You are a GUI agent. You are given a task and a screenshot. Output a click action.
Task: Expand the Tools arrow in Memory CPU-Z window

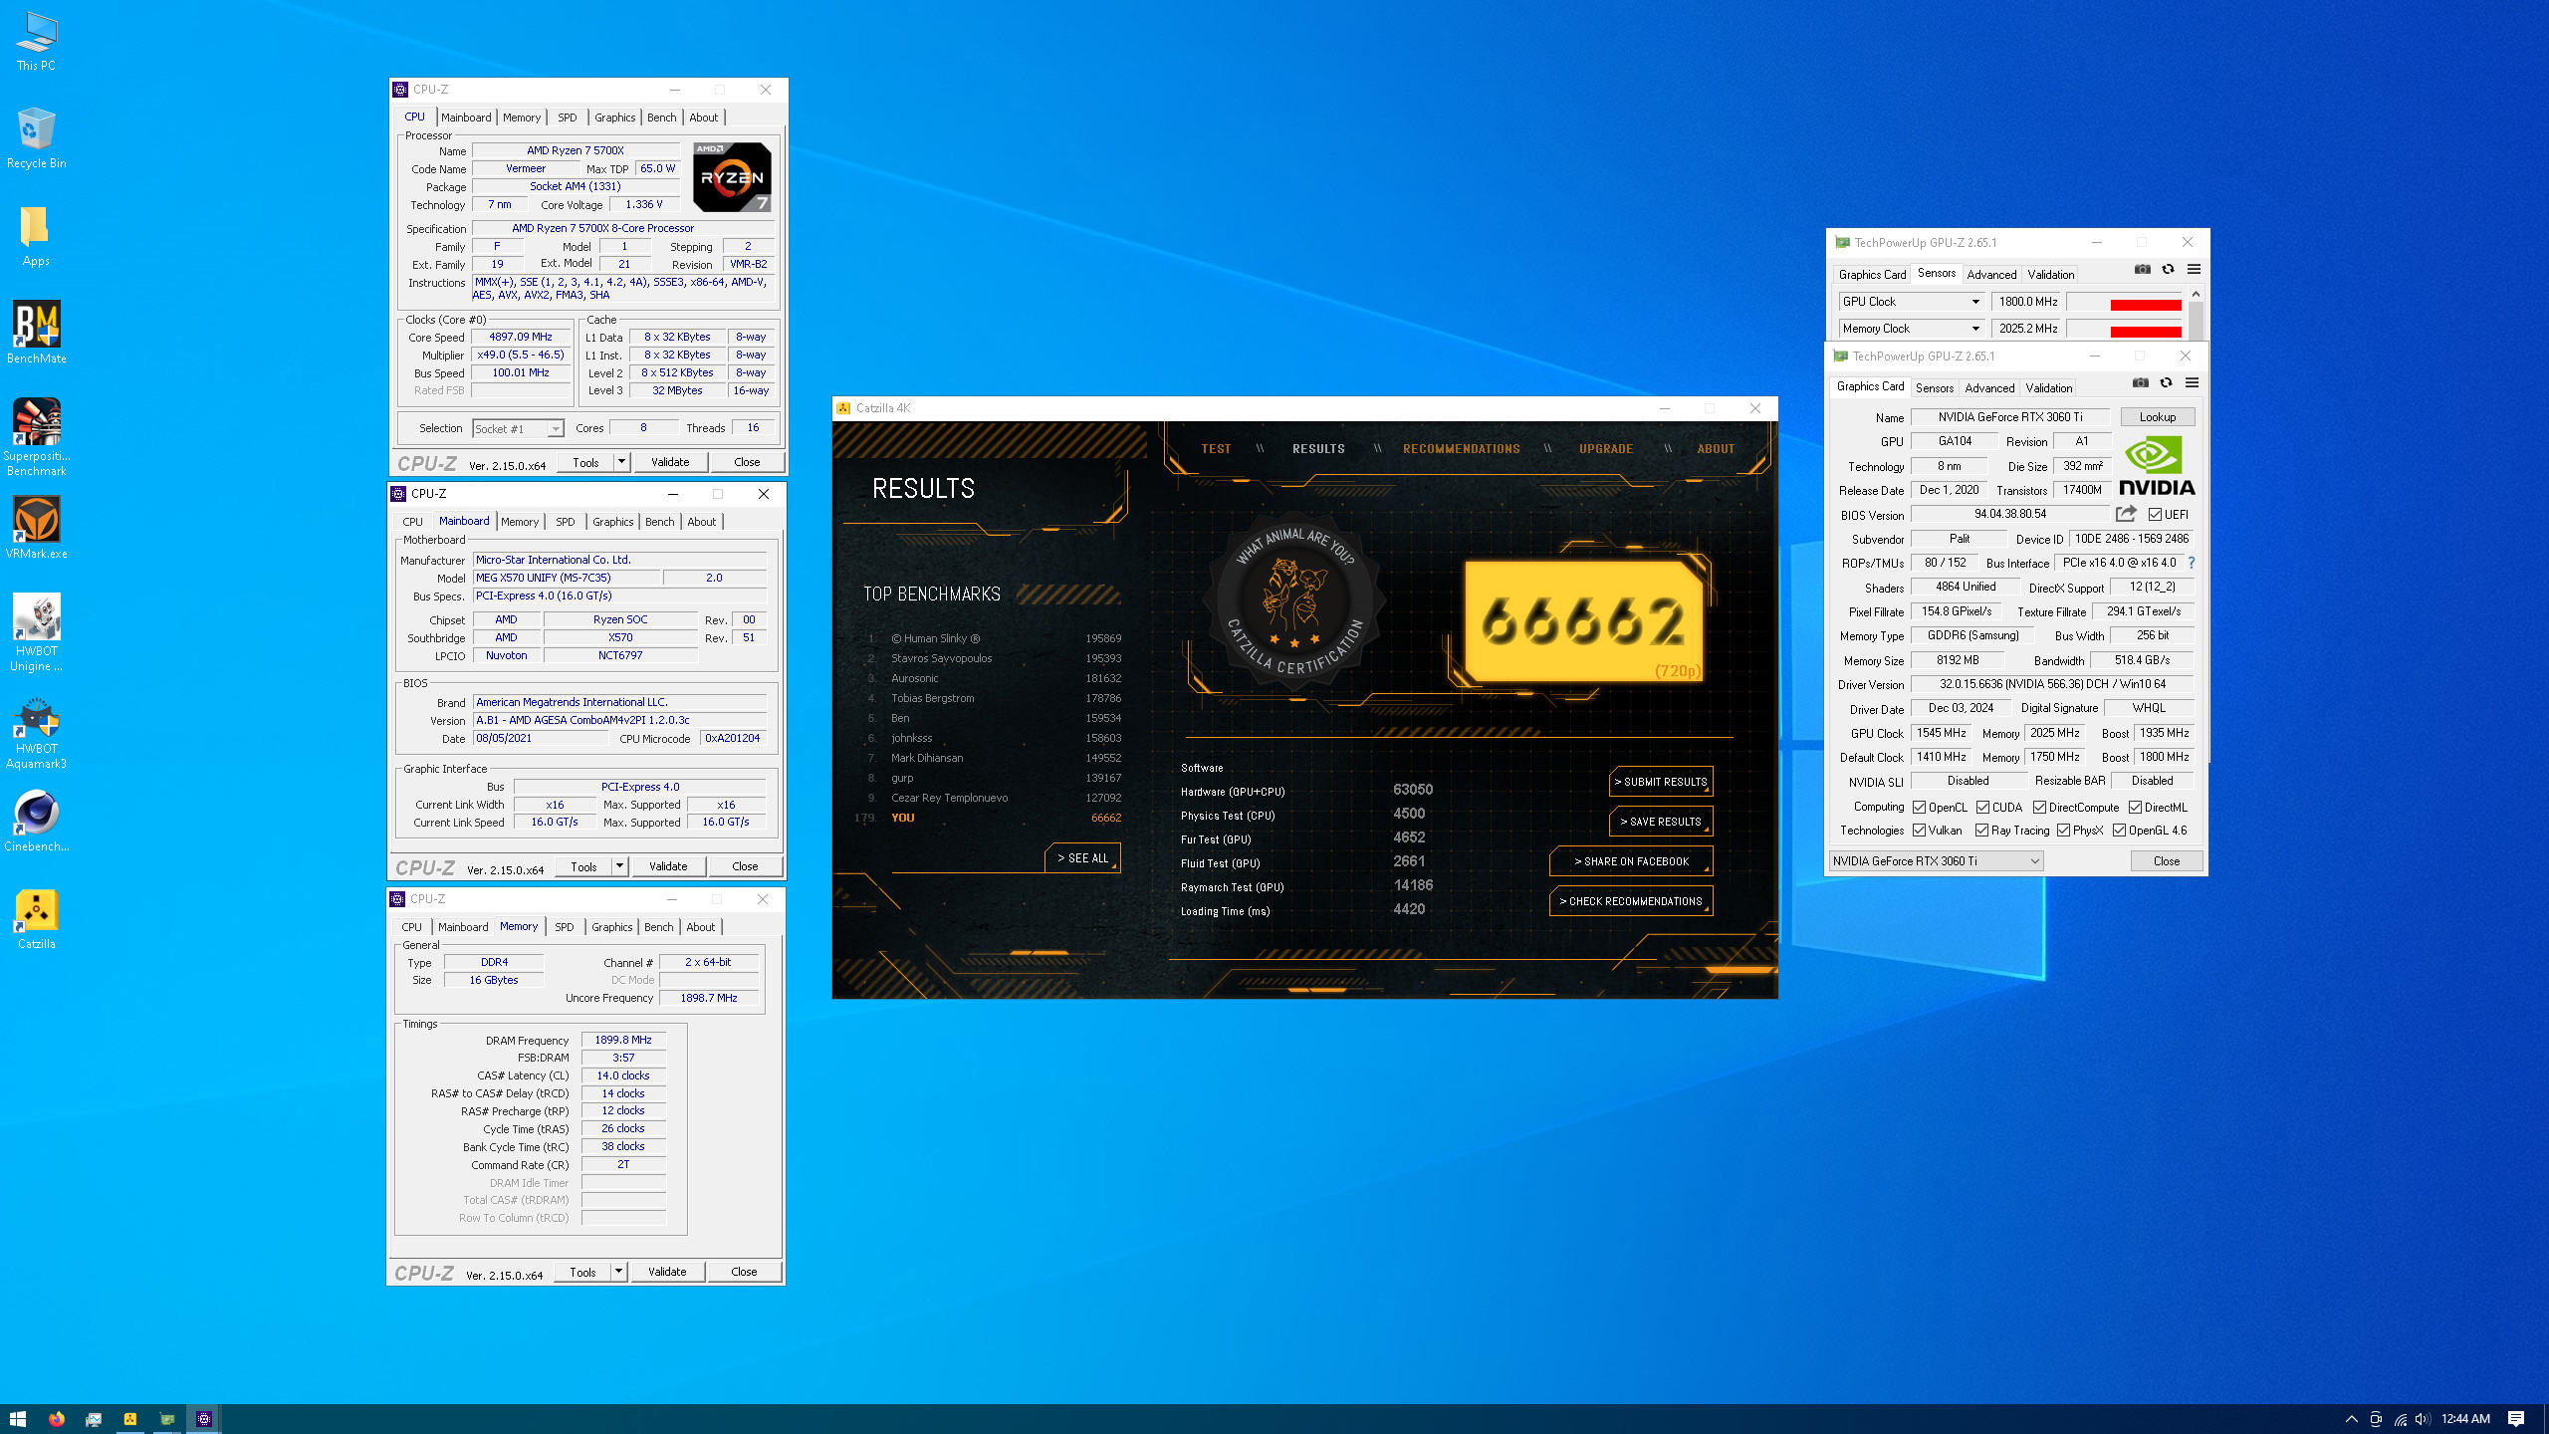[x=618, y=1272]
